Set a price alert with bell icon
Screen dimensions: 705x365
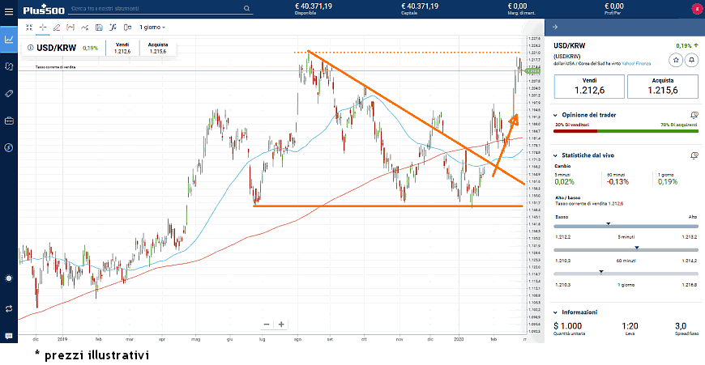click(x=691, y=60)
